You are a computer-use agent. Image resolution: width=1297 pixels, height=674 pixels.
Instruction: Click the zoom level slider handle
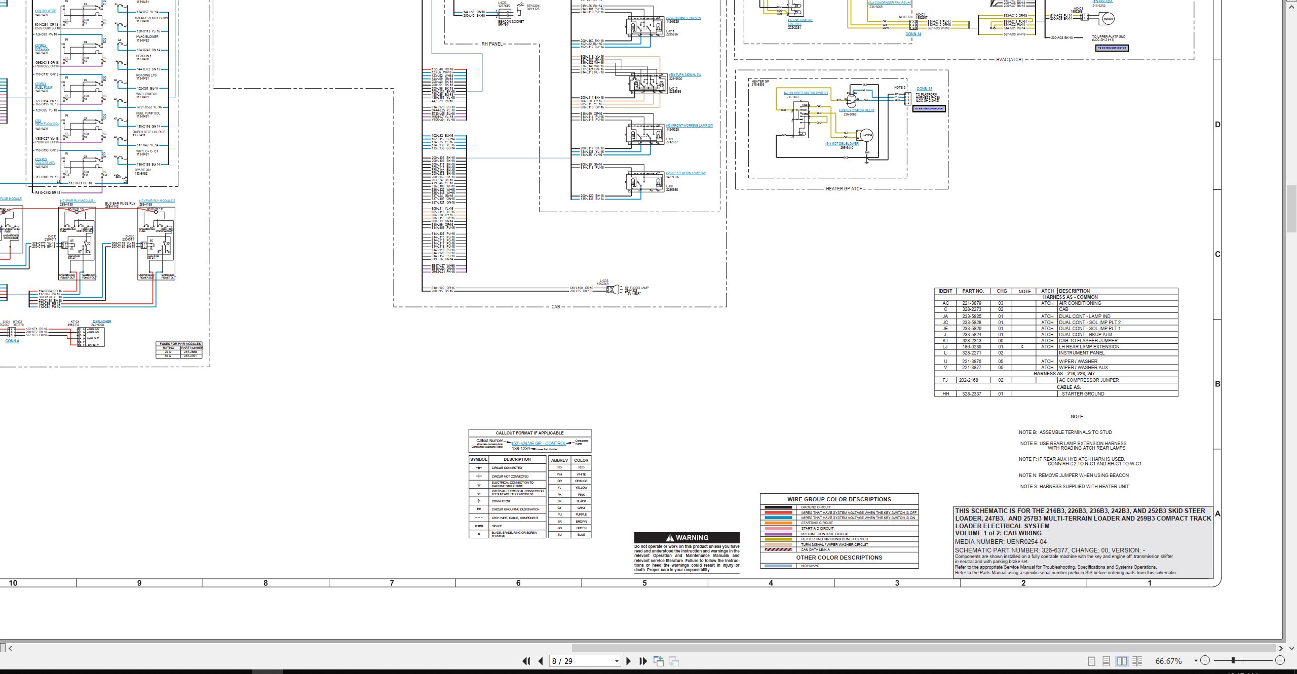pyautogui.click(x=1233, y=660)
